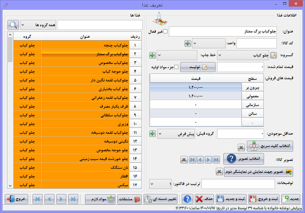Screen dimensions: 305x213
Task: Clear the quick key with the X beside انتخاب کلید سریع
Action: coord(241,148)
